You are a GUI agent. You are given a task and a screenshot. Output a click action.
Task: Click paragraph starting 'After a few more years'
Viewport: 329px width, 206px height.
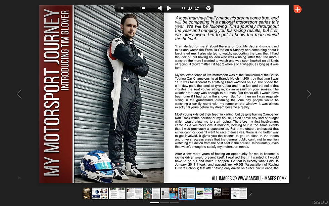227,161
